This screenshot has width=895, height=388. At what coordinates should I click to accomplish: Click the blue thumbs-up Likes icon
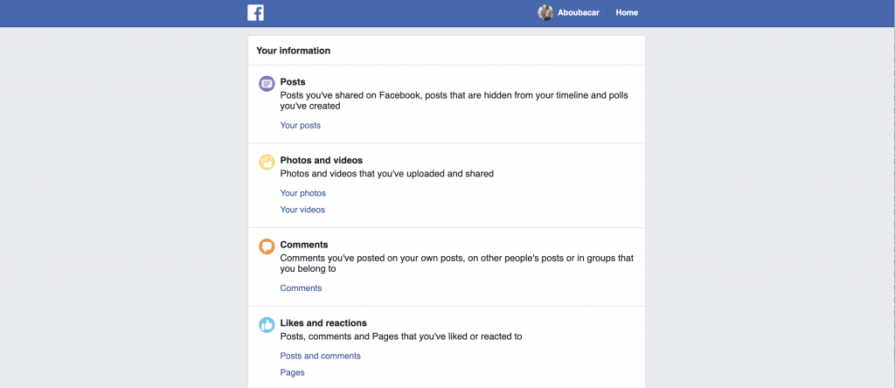click(267, 325)
